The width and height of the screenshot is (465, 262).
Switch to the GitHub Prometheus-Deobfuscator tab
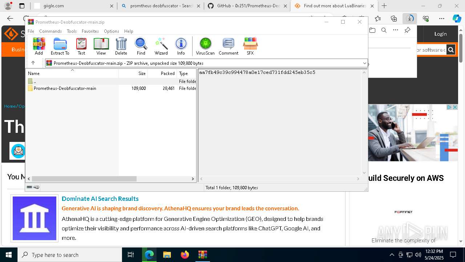point(247,6)
